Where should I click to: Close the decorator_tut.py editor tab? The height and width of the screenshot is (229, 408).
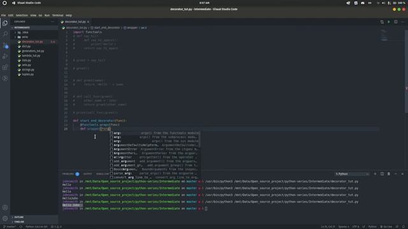(x=88, y=22)
